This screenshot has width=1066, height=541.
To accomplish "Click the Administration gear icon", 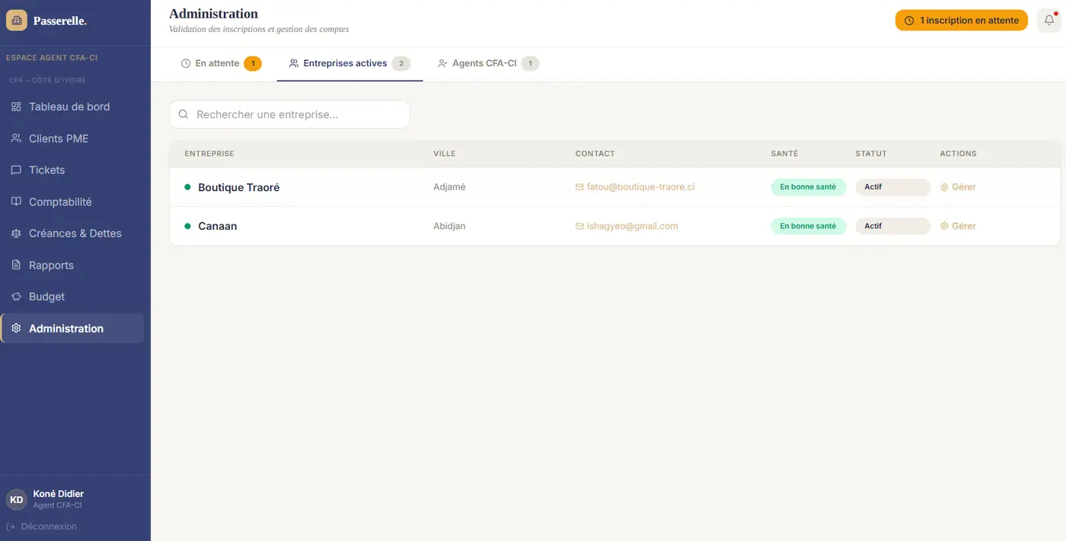I will tap(16, 329).
